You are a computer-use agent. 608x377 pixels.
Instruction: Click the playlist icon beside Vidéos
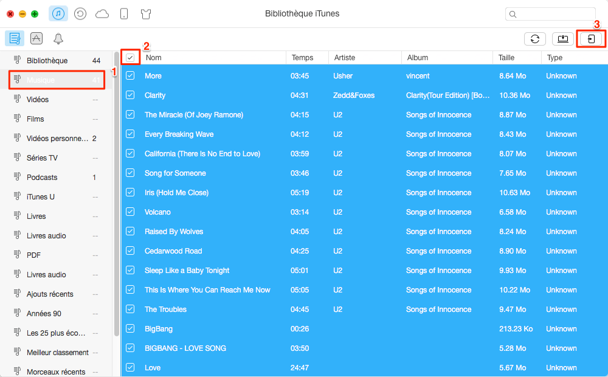click(x=17, y=99)
